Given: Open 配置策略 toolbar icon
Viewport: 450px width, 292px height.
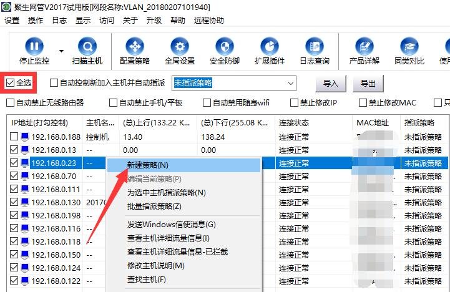Looking at the screenshot, I should click(135, 46).
